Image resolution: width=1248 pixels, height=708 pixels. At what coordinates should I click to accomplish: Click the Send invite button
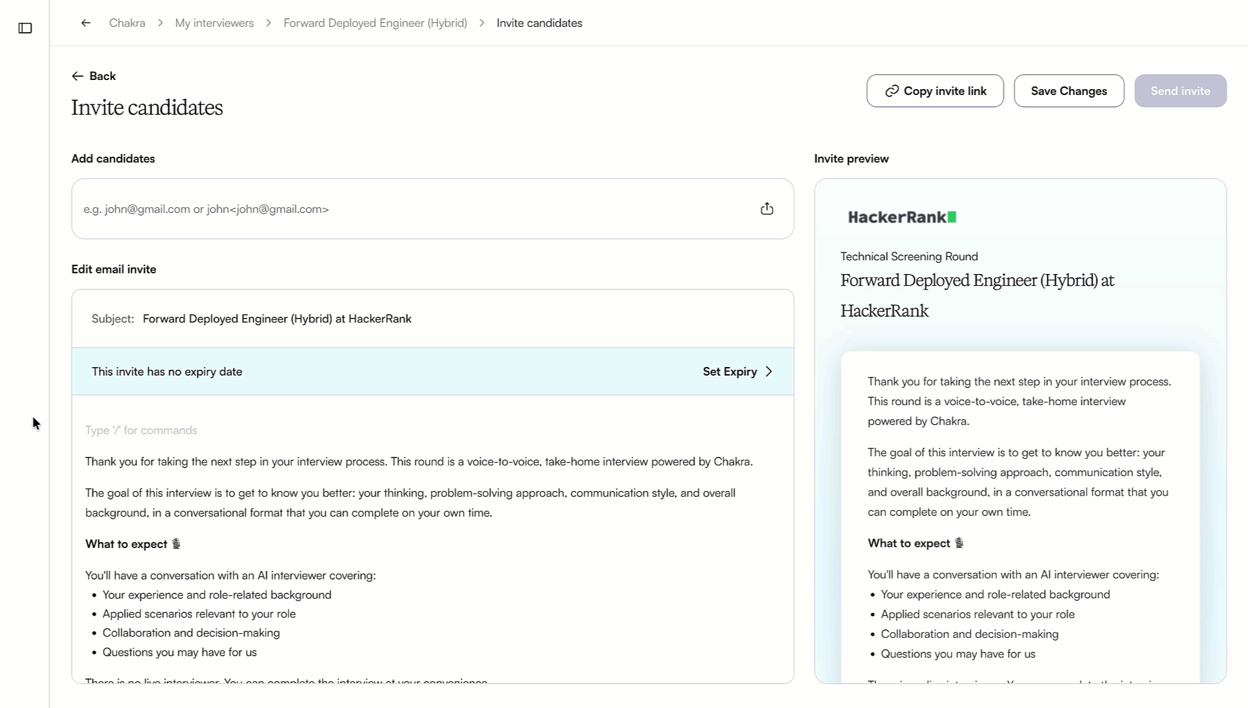1180,91
